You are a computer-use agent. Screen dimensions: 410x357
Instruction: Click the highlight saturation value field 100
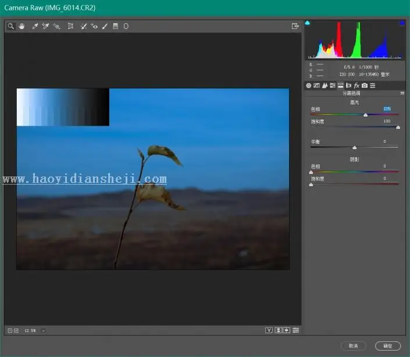[x=387, y=121]
